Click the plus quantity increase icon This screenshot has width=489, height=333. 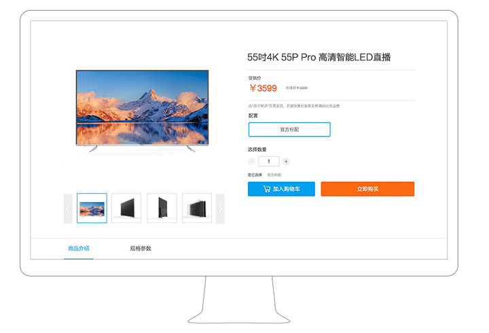pyautogui.click(x=286, y=161)
